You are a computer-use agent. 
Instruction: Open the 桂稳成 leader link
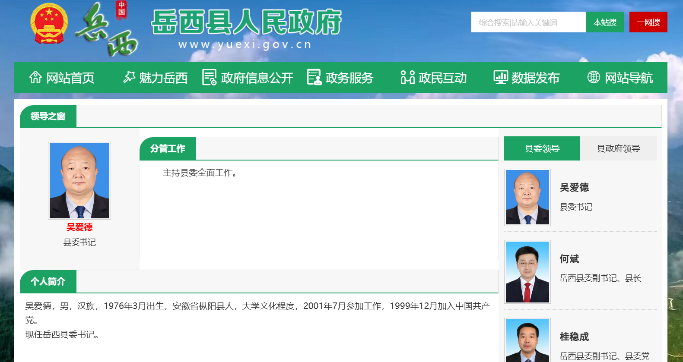tap(575, 337)
